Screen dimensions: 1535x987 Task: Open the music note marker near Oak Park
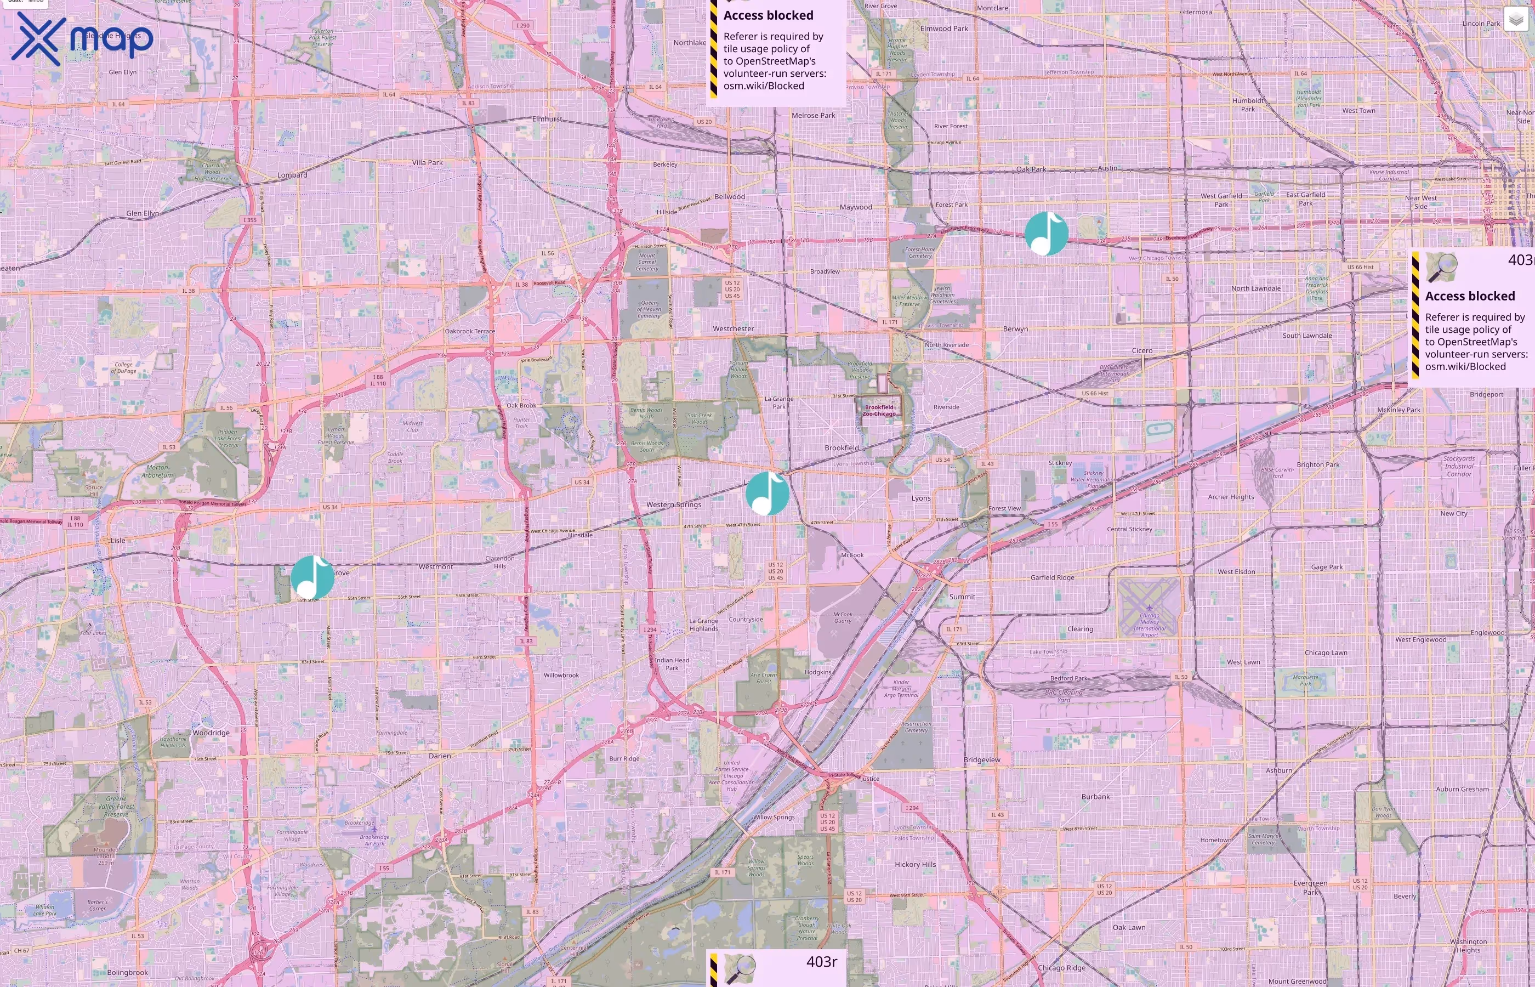pos(1046,233)
